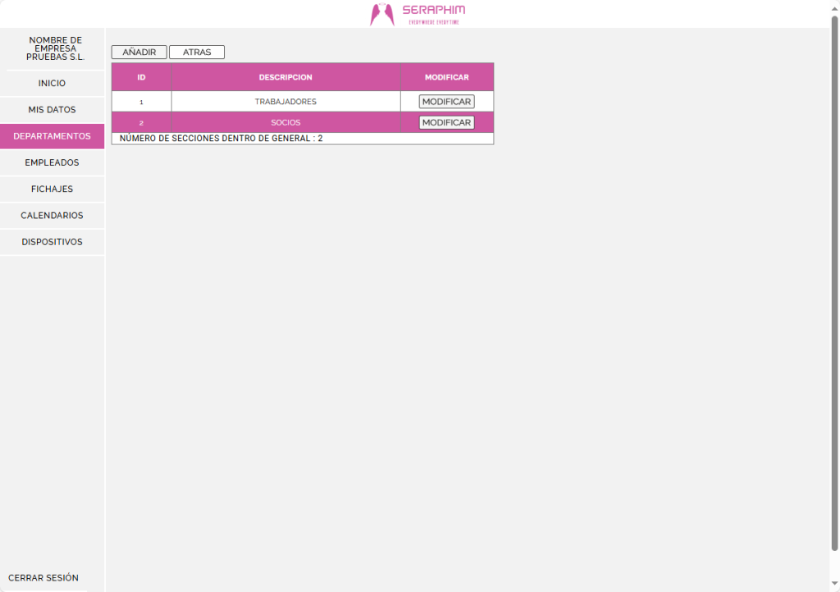Click the ID column header
Screen dimensions: 840x592
(141, 78)
